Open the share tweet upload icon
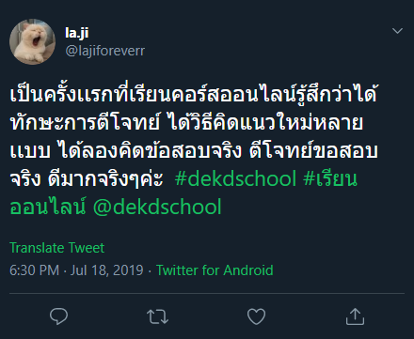414x339 pixels. 355,316
